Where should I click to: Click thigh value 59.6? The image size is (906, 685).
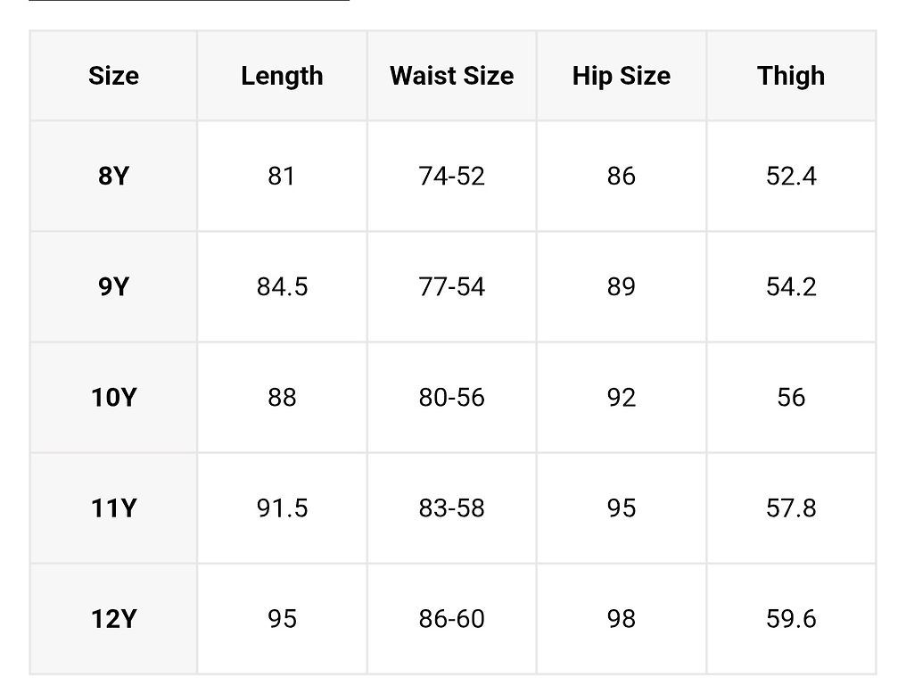click(x=791, y=618)
